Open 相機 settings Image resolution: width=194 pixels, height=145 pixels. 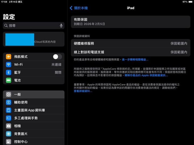pyautogui.click(x=34, y=126)
